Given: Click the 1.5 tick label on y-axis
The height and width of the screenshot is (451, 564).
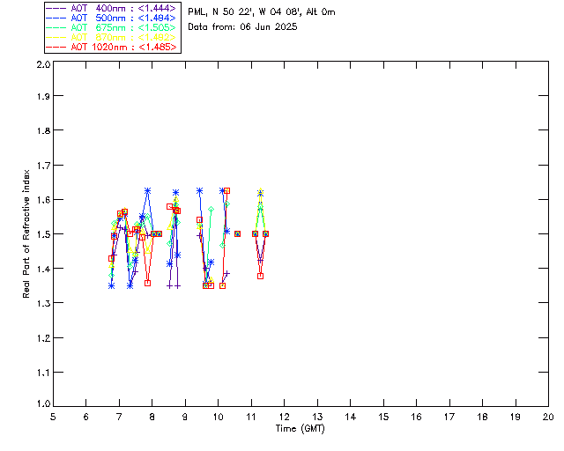Looking at the screenshot, I should [42, 234].
